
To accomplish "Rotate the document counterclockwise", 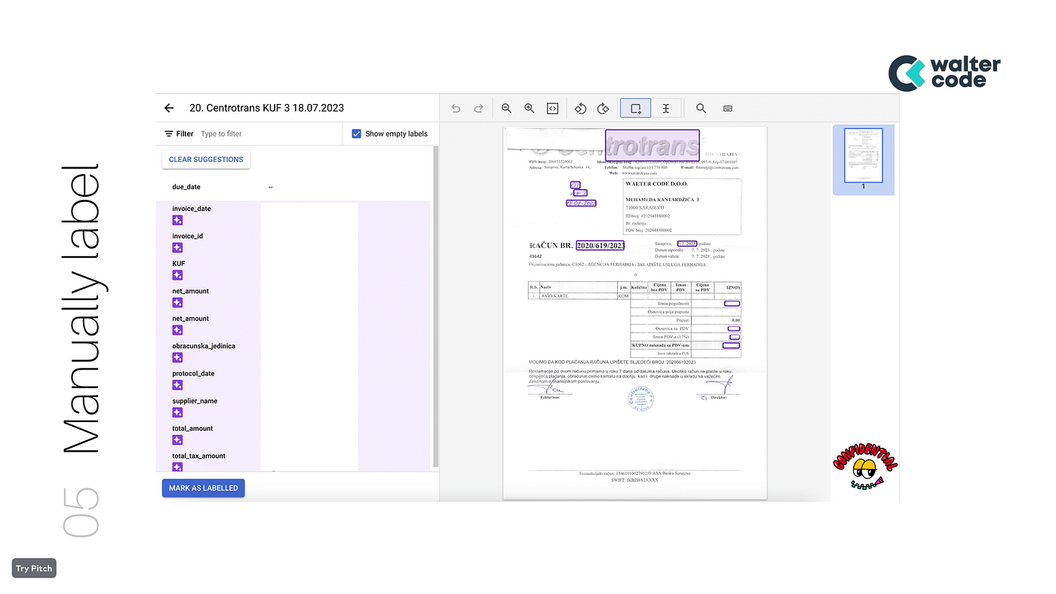I will point(580,108).
